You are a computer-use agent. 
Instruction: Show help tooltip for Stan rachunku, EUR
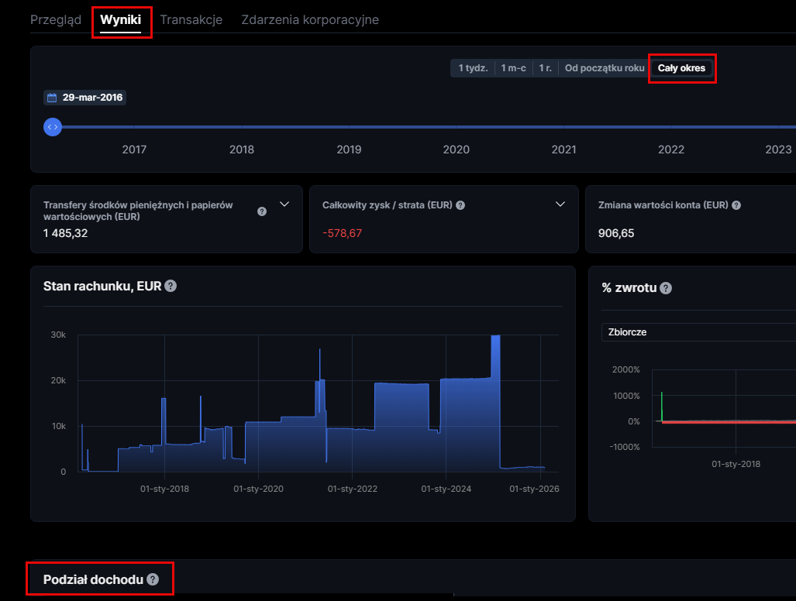171,286
